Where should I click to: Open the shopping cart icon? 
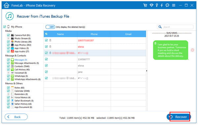(145, 5)
